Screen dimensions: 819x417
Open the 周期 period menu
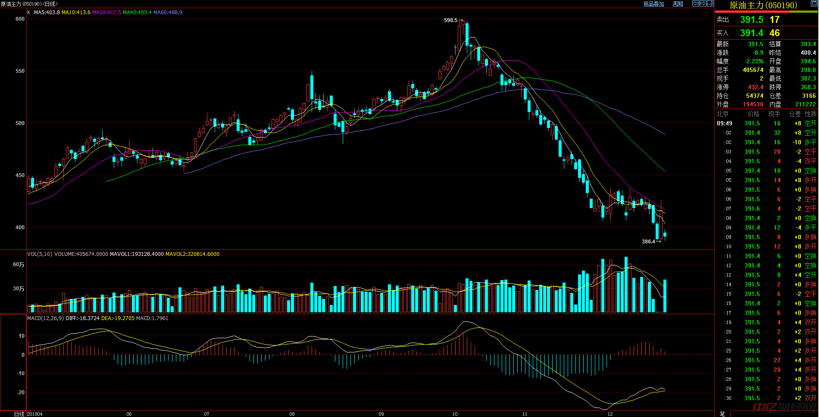[678, 4]
